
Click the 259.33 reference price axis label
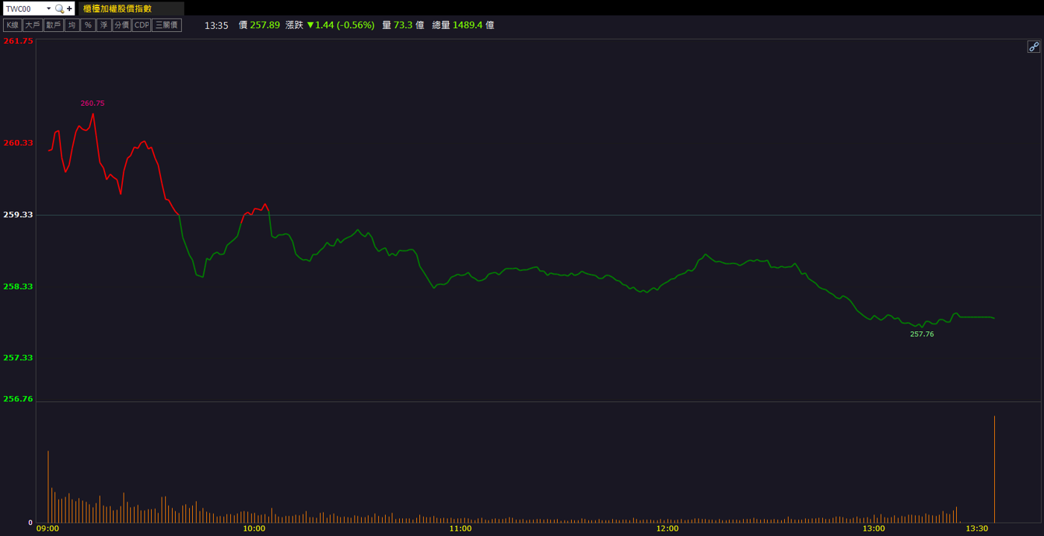pos(19,214)
